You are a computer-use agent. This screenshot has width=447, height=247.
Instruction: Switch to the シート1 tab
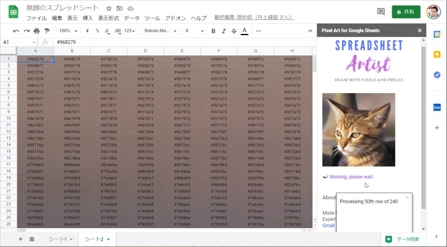[x=58, y=239]
